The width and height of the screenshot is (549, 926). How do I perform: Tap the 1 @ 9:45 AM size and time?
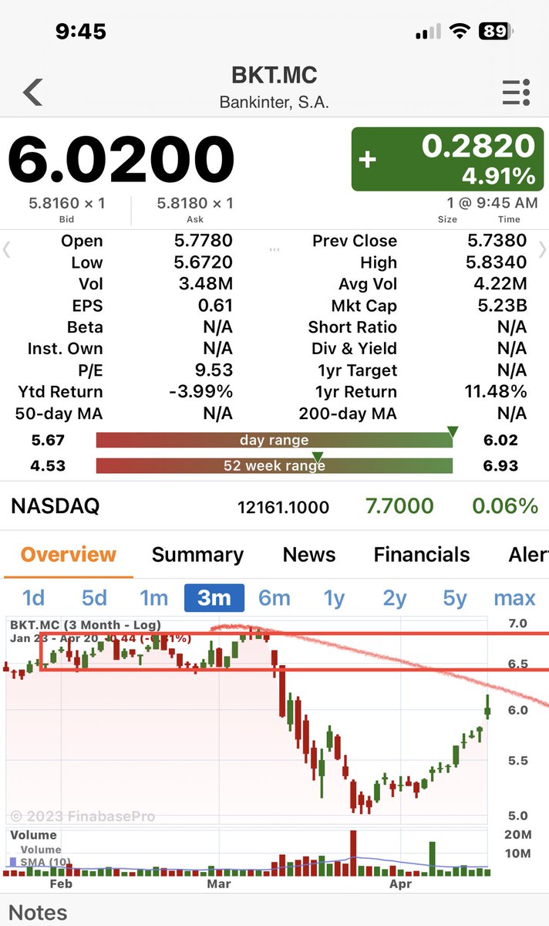pyautogui.click(x=493, y=203)
